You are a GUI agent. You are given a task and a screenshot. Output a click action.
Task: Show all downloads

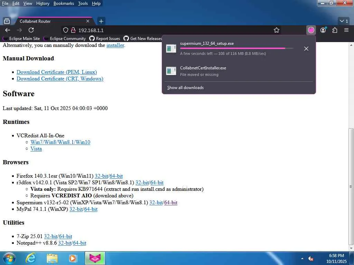(x=185, y=88)
